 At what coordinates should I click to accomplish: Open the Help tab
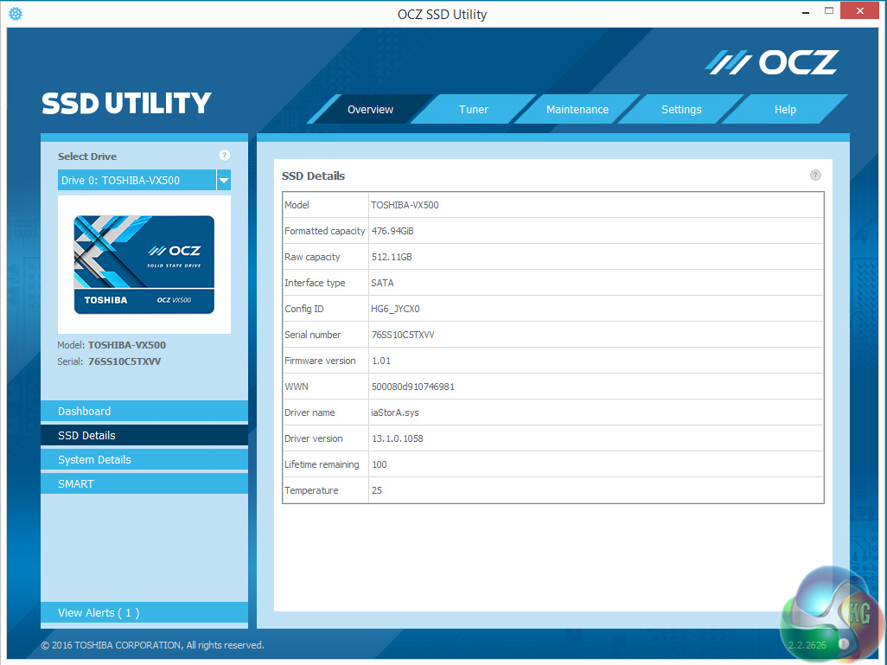coord(785,110)
